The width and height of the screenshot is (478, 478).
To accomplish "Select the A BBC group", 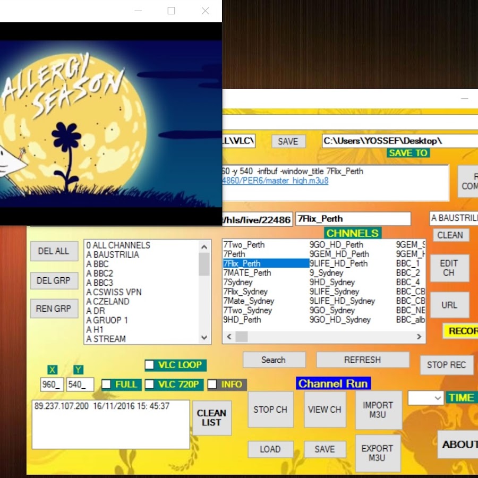I will [98, 264].
